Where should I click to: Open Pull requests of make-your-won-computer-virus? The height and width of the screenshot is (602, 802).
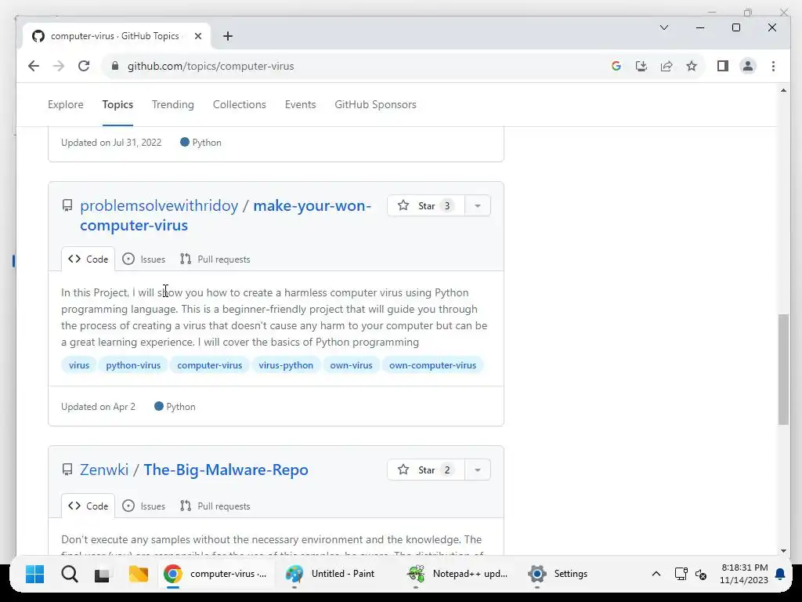[215, 259]
